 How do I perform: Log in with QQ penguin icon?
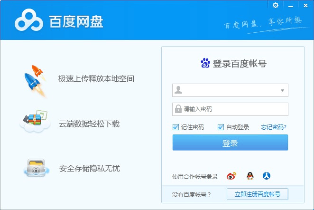[250, 176]
